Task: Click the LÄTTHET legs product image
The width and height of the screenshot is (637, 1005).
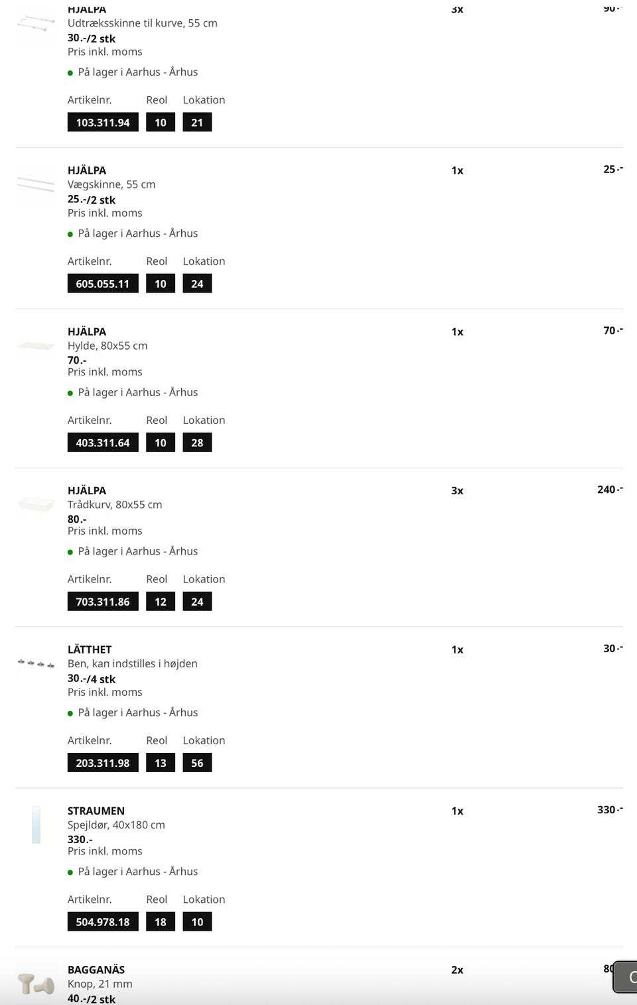Action: [36, 663]
